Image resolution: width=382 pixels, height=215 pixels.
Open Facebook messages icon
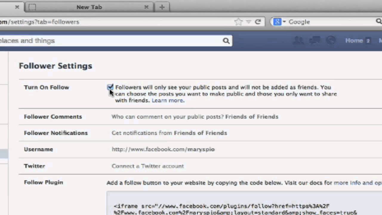315,41
